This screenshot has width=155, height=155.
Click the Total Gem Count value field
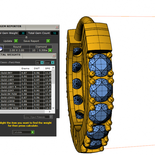click(x=54, y=33)
